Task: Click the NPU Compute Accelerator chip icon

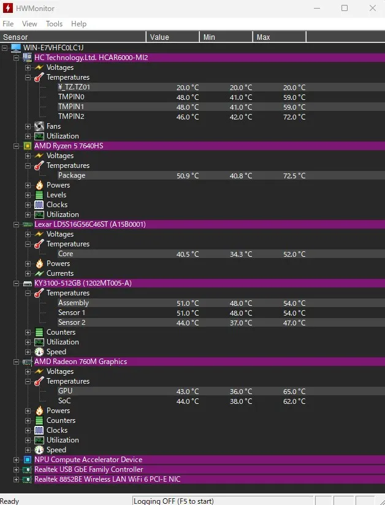Action: click(28, 460)
